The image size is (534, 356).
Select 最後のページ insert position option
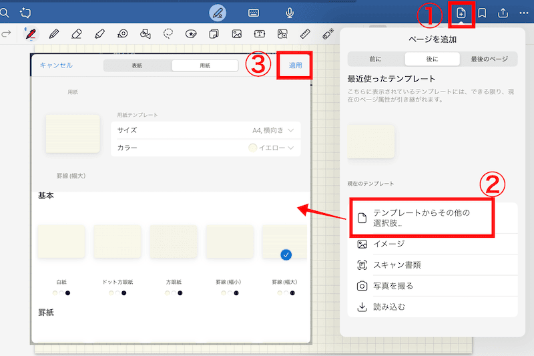click(x=489, y=59)
